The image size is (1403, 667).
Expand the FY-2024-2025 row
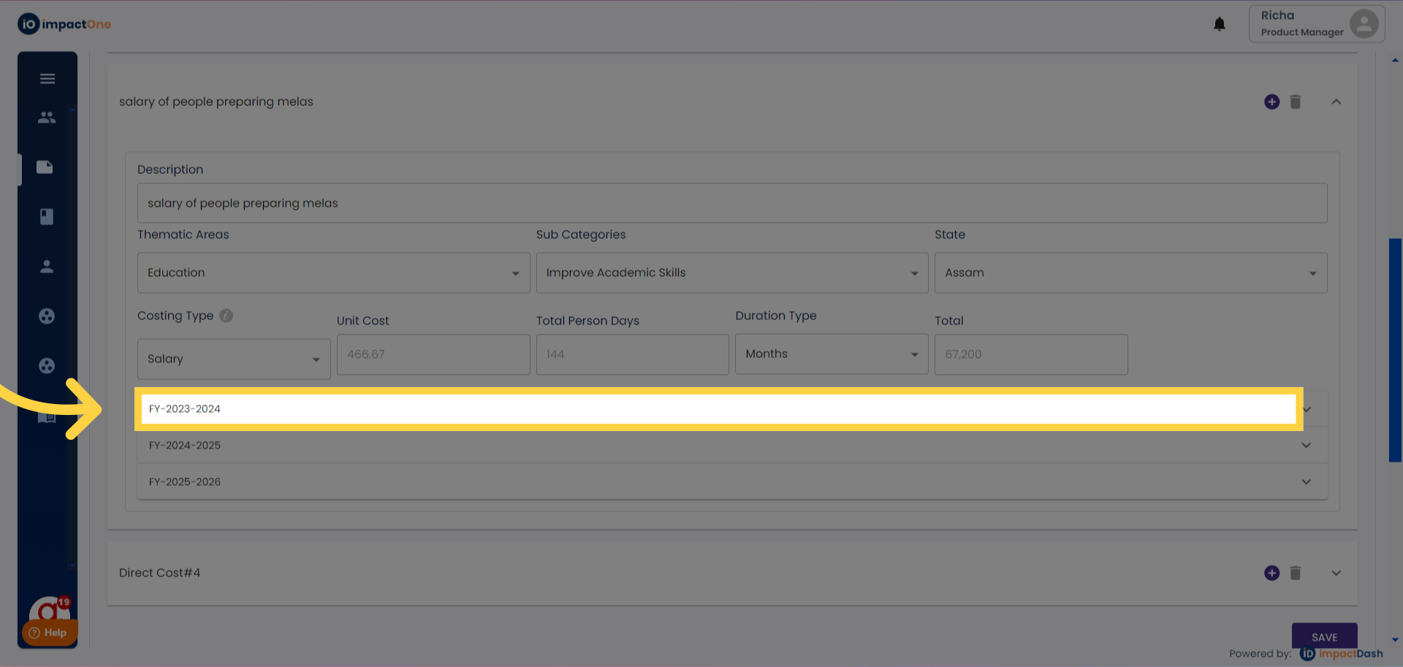coord(1306,445)
